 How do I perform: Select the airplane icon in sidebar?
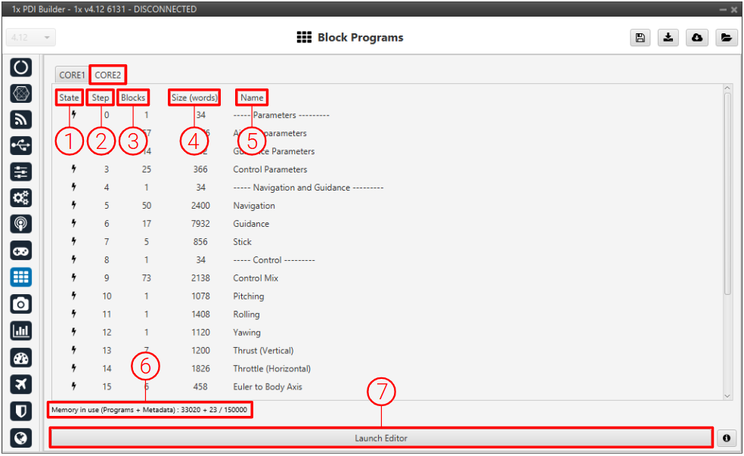21,384
